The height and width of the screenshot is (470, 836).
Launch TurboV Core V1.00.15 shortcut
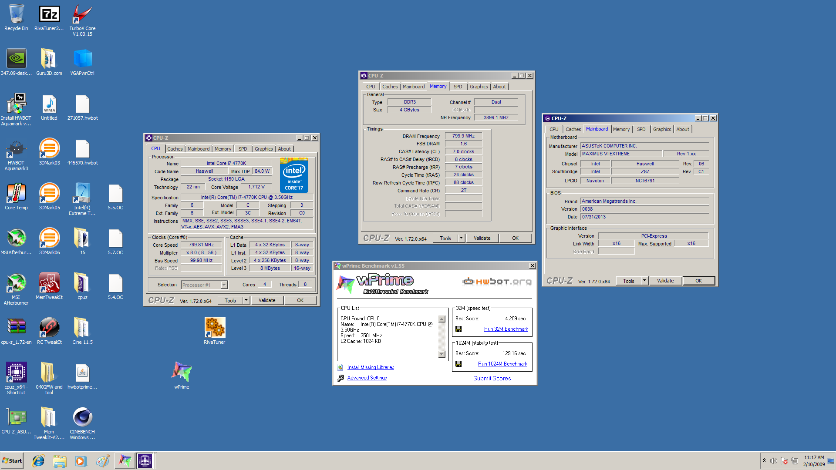82,20
